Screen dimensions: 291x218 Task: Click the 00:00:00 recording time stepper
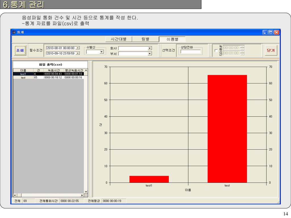coord(242,48)
